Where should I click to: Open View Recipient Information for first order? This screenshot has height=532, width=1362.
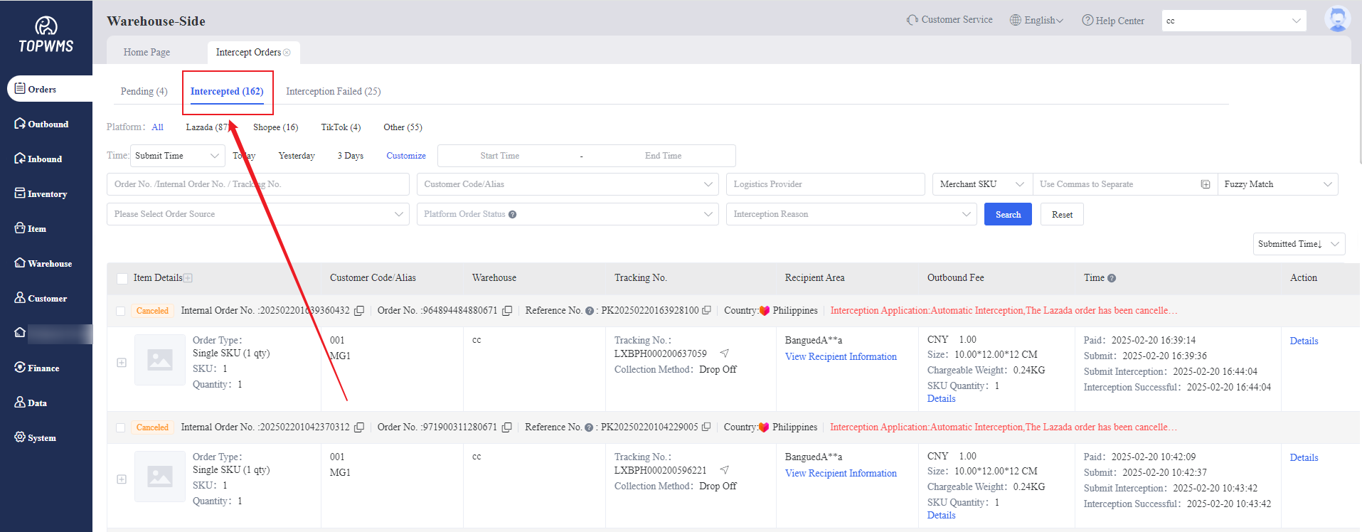(840, 356)
